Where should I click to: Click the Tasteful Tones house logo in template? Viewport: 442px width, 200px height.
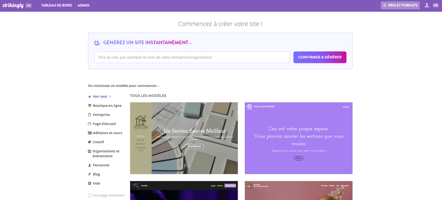tap(141, 122)
